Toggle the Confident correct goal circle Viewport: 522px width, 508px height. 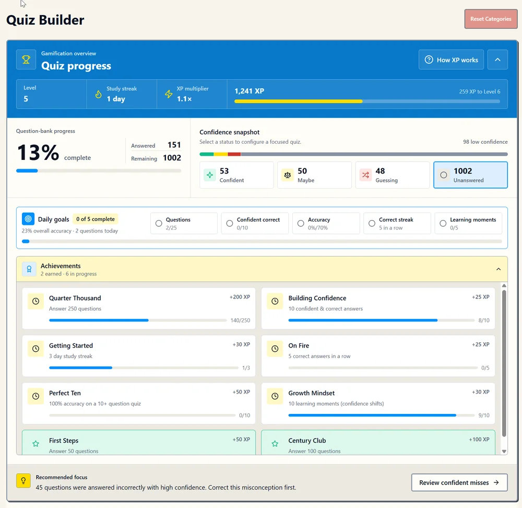coord(230,223)
